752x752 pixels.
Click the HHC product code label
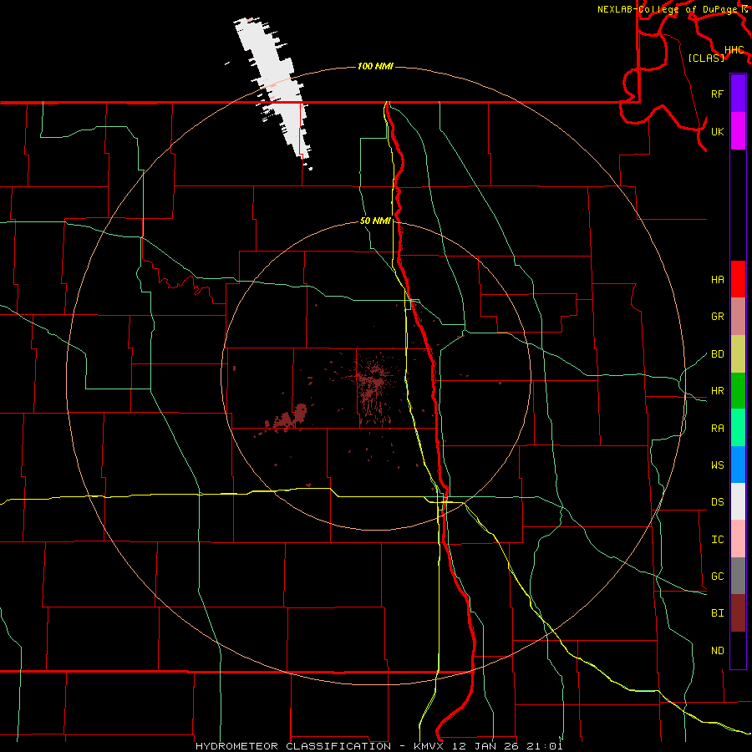[734, 50]
